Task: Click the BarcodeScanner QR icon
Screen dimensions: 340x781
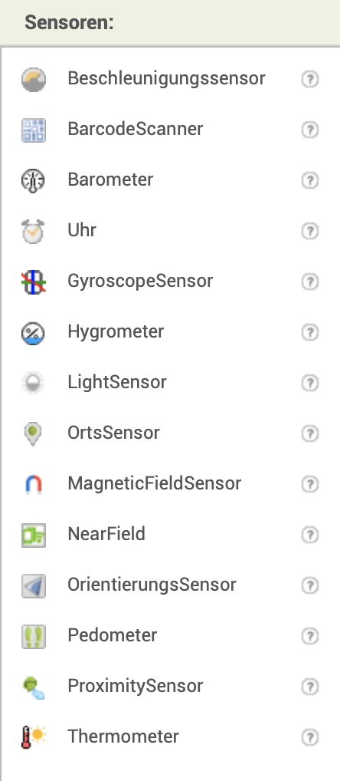Action: tap(33, 130)
